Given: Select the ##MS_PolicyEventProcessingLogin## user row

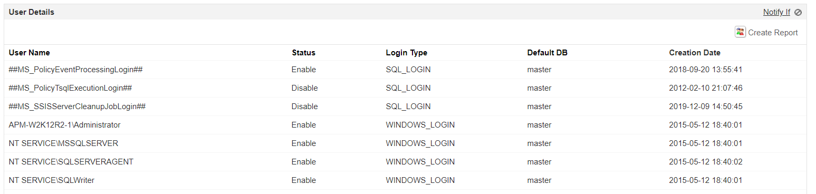Looking at the screenshot, I should click(405, 70).
